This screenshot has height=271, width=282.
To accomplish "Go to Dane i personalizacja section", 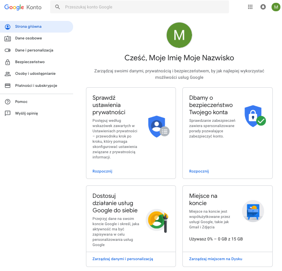I will [34, 50].
